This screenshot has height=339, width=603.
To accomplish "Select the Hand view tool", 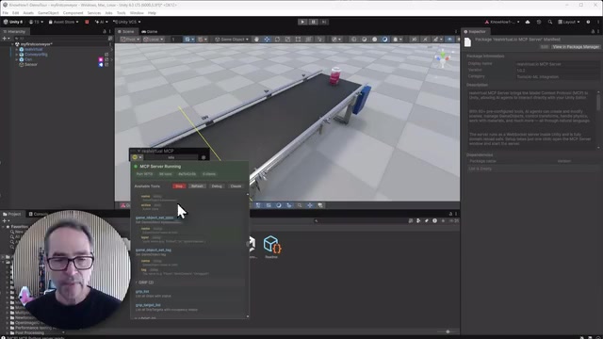I will coord(256,40).
